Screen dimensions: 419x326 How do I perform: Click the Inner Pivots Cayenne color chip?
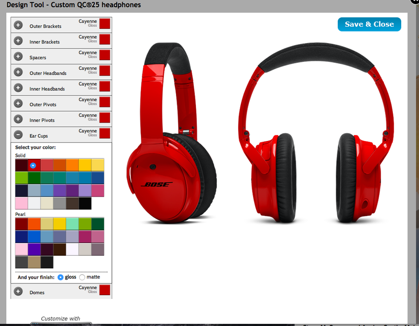tap(105, 118)
